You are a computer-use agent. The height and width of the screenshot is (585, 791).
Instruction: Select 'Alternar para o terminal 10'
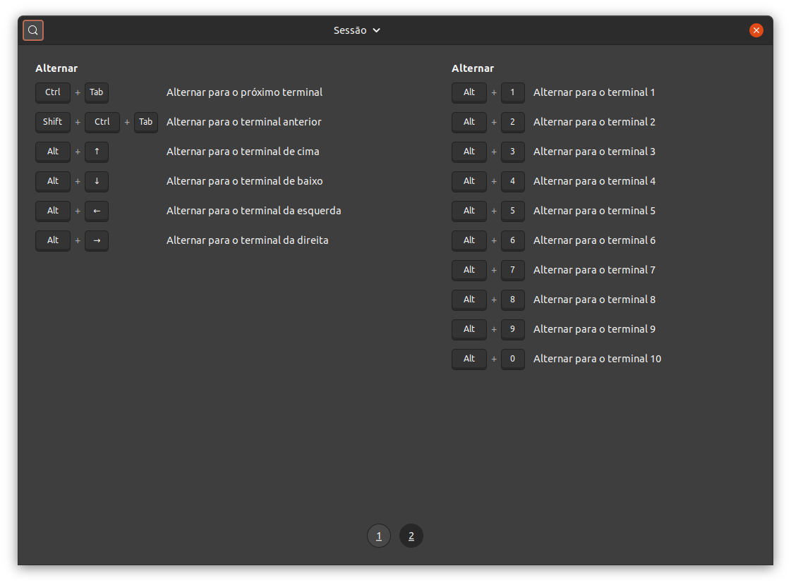coord(597,359)
